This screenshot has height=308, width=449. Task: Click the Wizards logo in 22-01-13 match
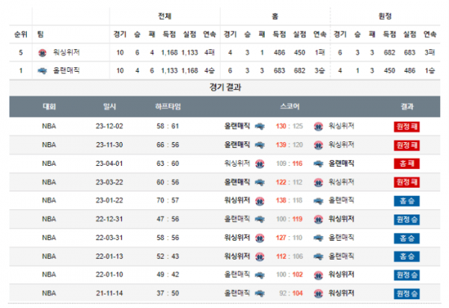pos(260,256)
